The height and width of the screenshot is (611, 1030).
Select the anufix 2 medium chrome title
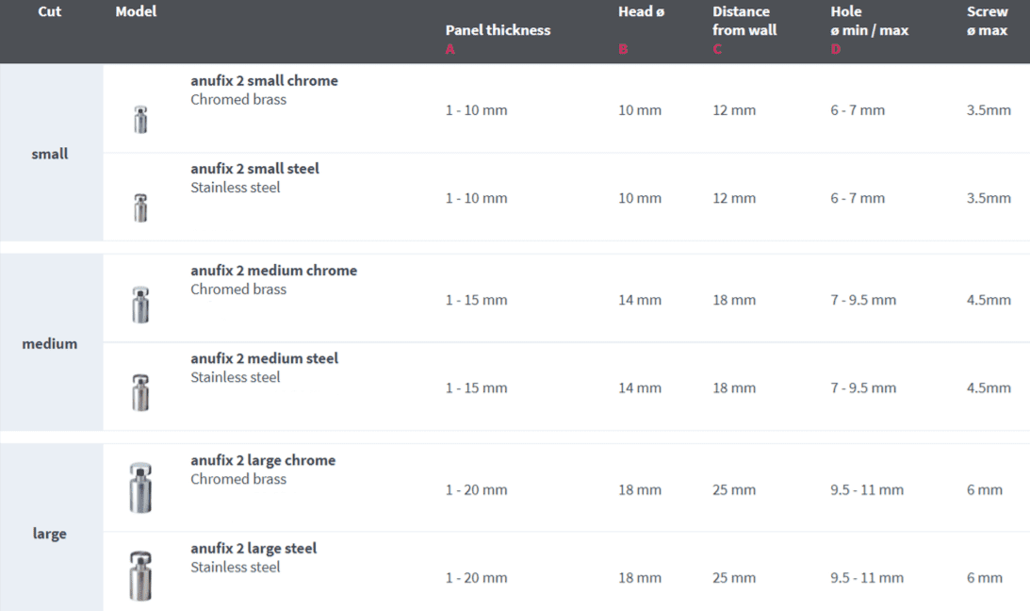pos(273,271)
